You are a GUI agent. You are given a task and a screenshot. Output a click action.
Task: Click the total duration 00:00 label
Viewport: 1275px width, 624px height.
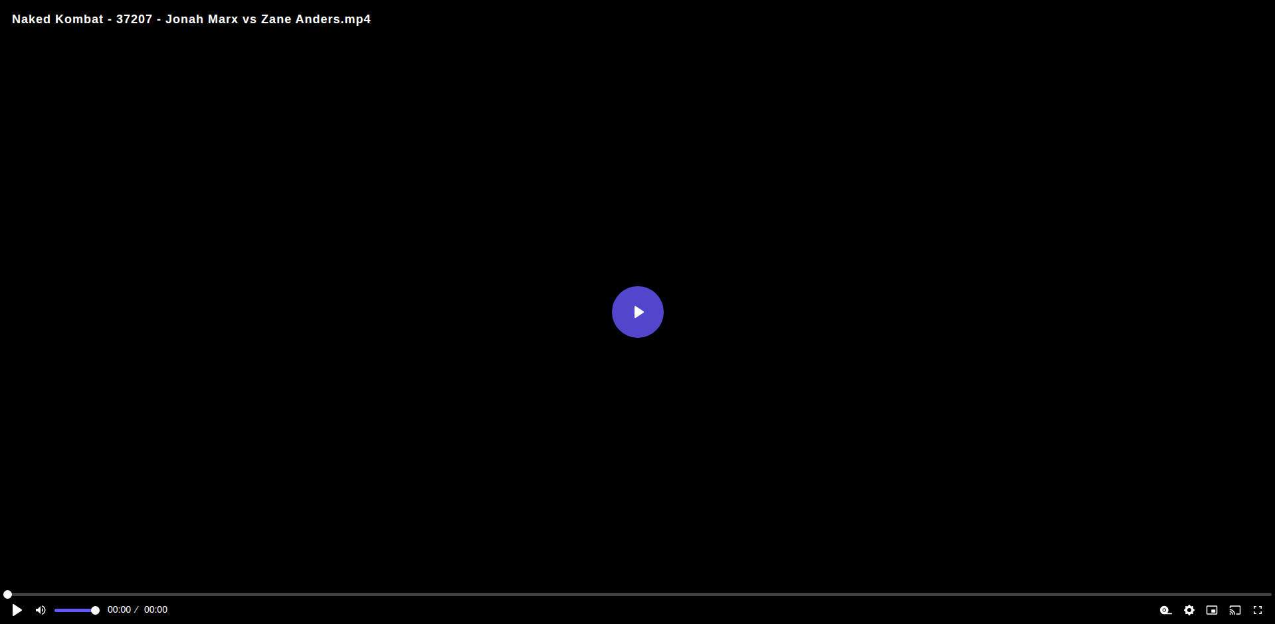[x=155, y=609]
